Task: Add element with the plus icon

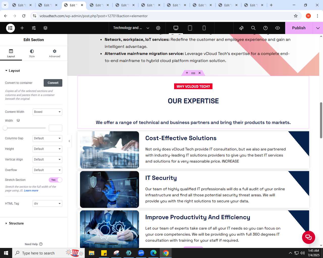Action: click(22, 28)
